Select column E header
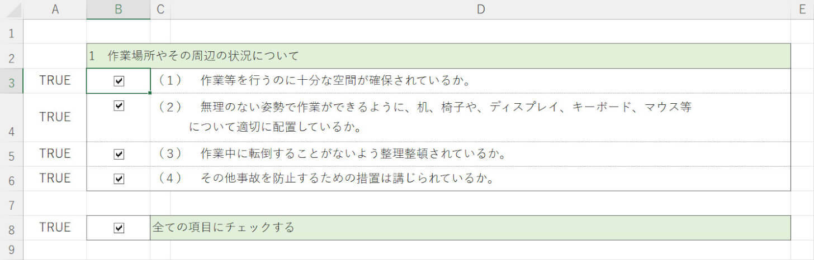The image size is (814, 260). [802, 9]
